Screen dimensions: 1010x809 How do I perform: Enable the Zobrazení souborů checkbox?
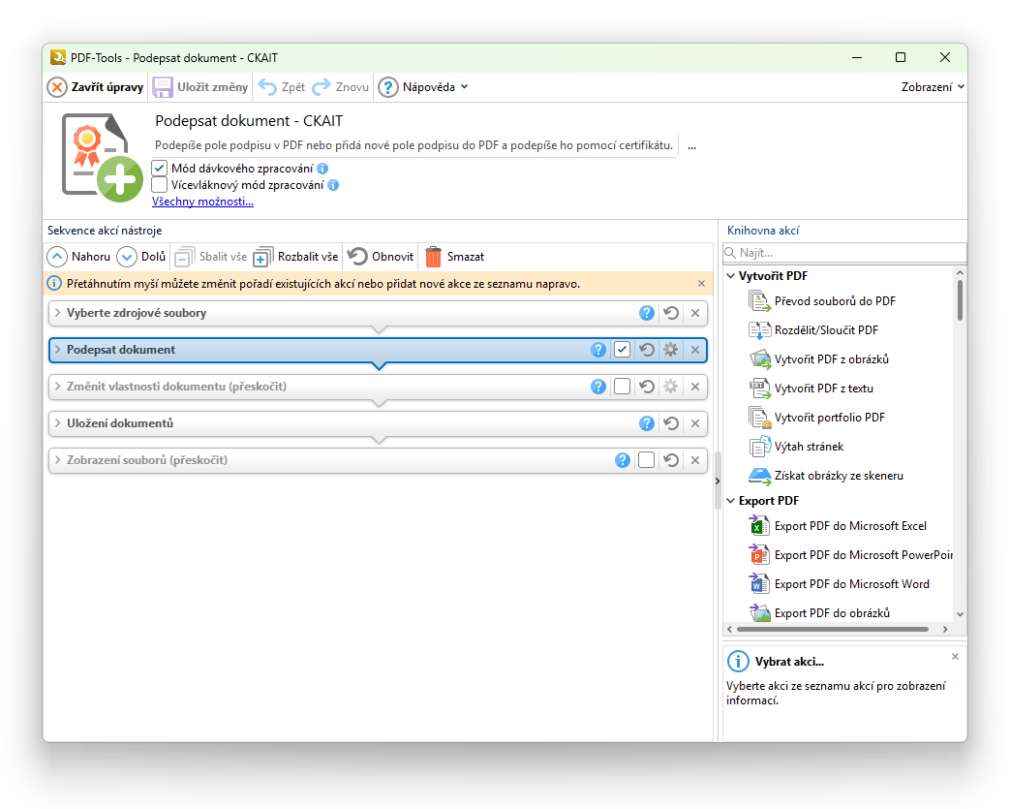(647, 460)
